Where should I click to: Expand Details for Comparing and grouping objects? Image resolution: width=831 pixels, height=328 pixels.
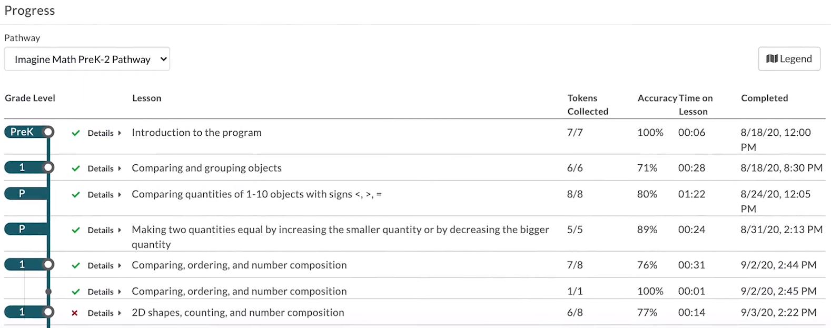tap(104, 168)
